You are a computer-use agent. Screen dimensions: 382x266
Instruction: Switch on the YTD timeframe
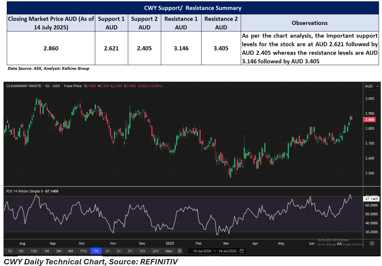pyautogui.click(x=83, y=251)
